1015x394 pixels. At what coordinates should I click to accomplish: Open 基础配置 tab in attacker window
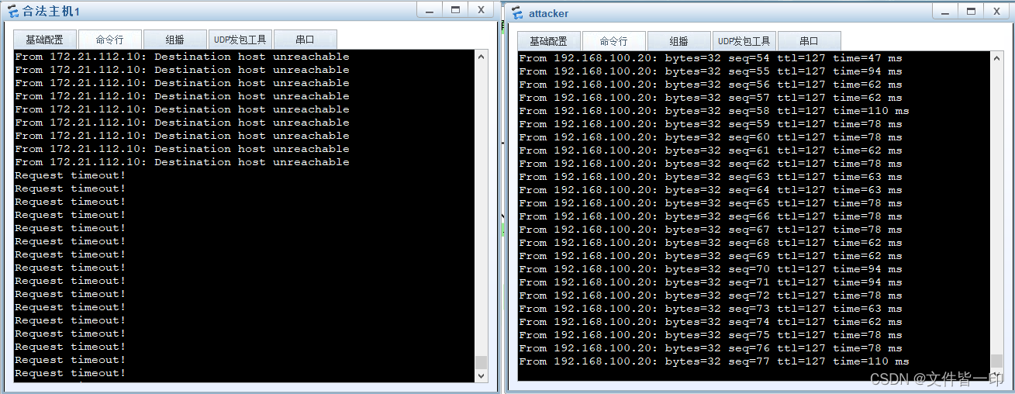pos(548,41)
